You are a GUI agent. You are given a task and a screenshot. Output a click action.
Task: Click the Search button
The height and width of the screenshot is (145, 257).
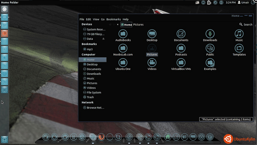coord(246,24)
